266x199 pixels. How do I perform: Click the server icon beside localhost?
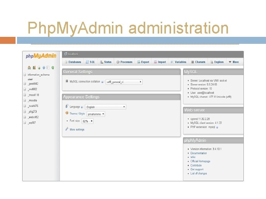pos(66,54)
